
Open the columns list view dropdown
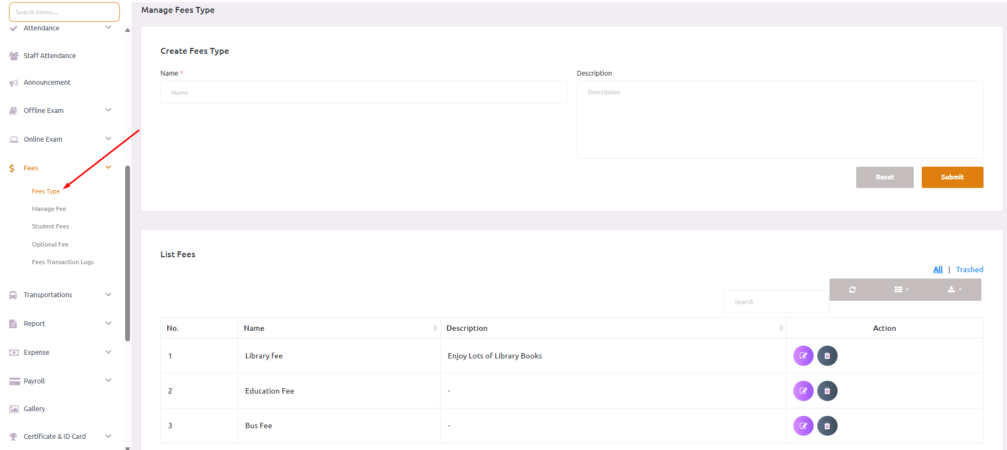pyautogui.click(x=901, y=290)
